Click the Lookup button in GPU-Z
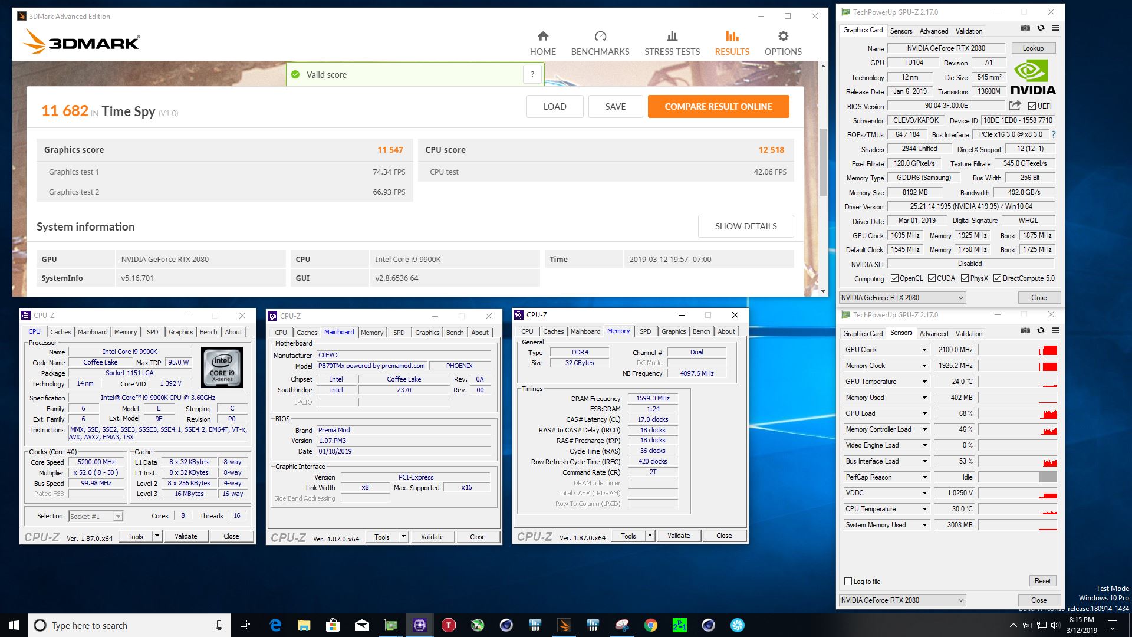 coord(1033,48)
